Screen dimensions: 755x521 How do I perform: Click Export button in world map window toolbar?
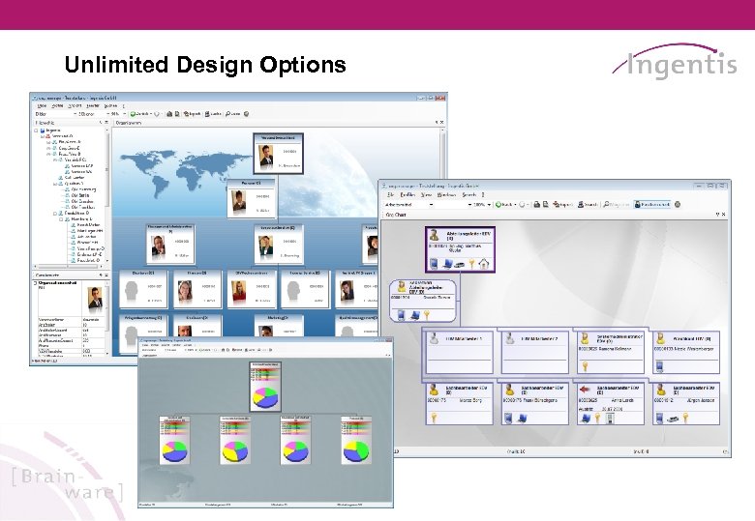[192, 114]
